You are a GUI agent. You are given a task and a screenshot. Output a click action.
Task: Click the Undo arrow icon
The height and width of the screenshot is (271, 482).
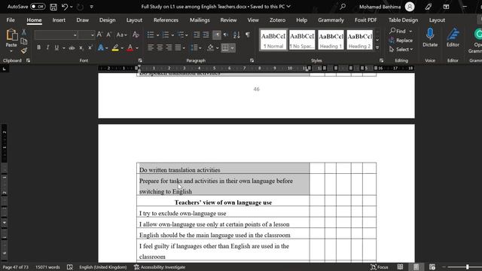pyautogui.click(x=65, y=7)
